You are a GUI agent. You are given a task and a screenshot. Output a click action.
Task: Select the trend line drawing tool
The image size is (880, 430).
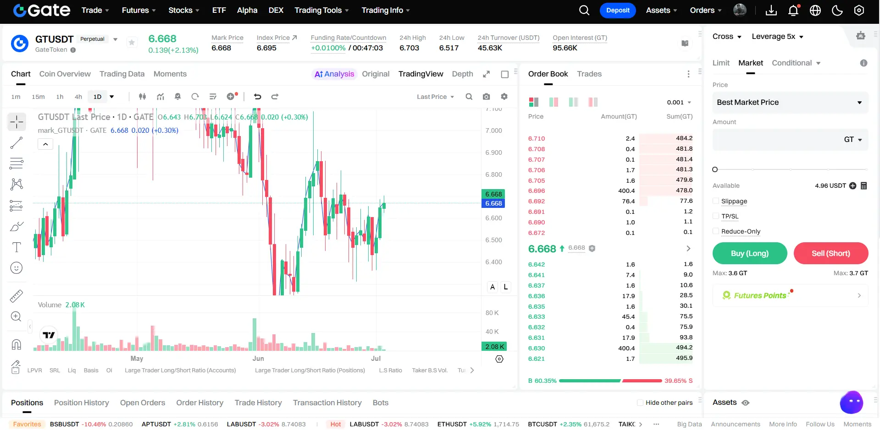(17, 143)
